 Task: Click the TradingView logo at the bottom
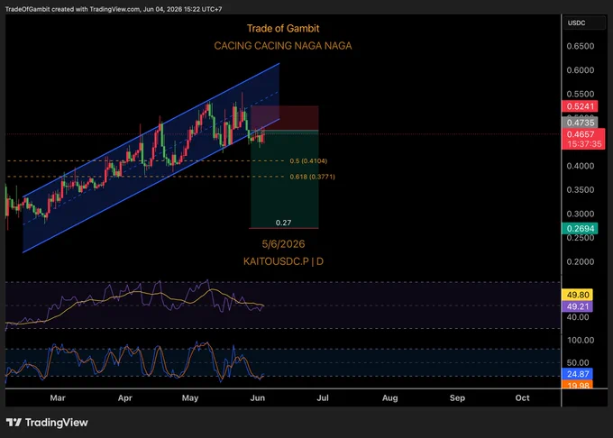[47, 423]
